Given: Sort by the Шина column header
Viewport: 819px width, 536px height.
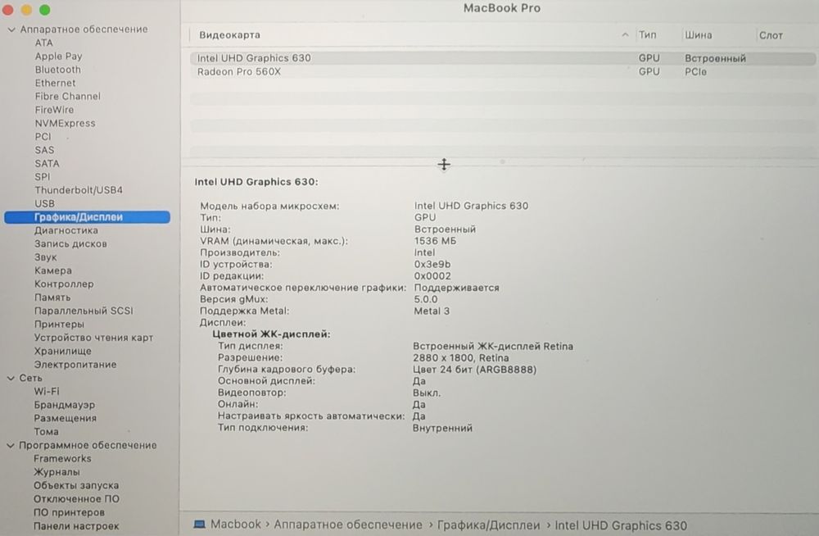Looking at the screenshot, I should [x=699, y=35].
